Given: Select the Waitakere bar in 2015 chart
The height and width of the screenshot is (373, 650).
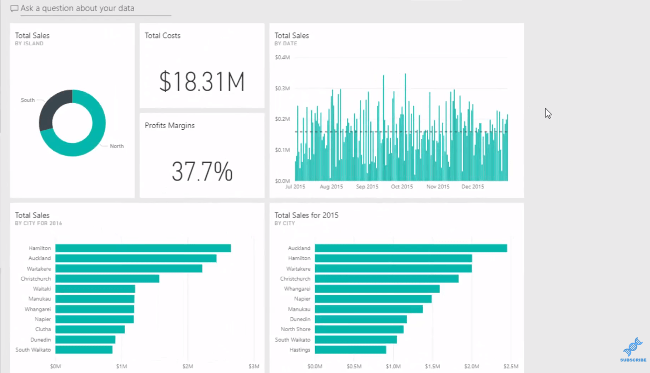Looking at the screenshot, I should coord(393,268).
